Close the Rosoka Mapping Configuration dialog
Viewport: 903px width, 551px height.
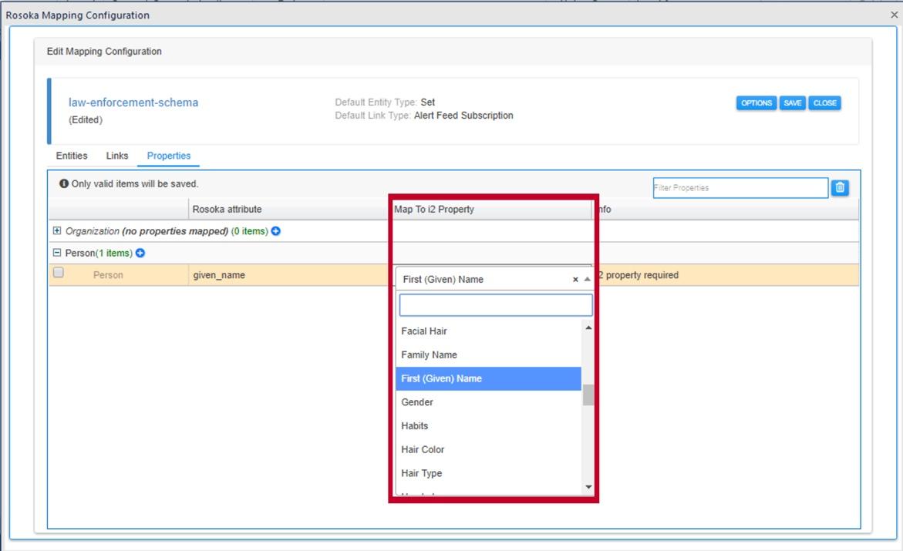(894, 15)
